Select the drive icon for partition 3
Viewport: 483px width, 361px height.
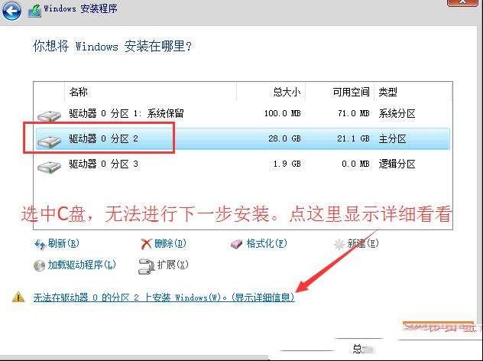pos(49,167)
